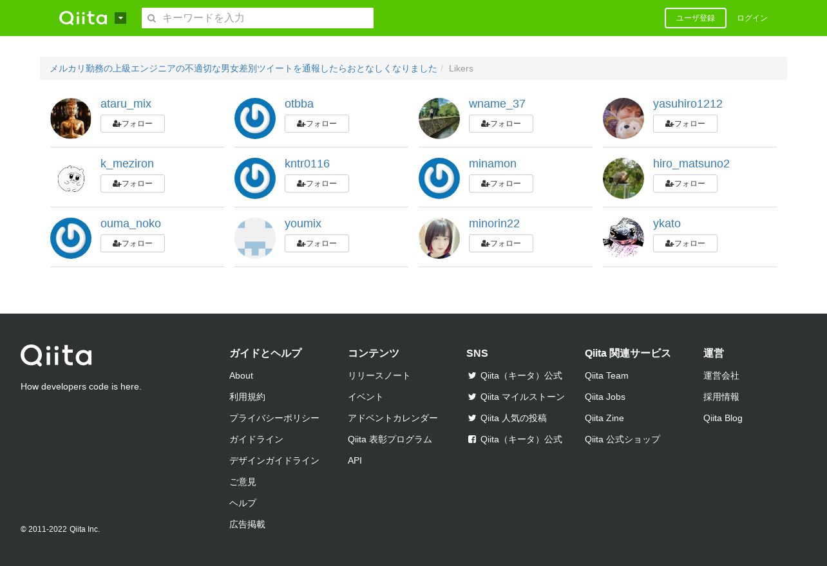Open kntr0116's avatar icon
This screenshot has height=566, width=827.
click(x=255, y=178)
